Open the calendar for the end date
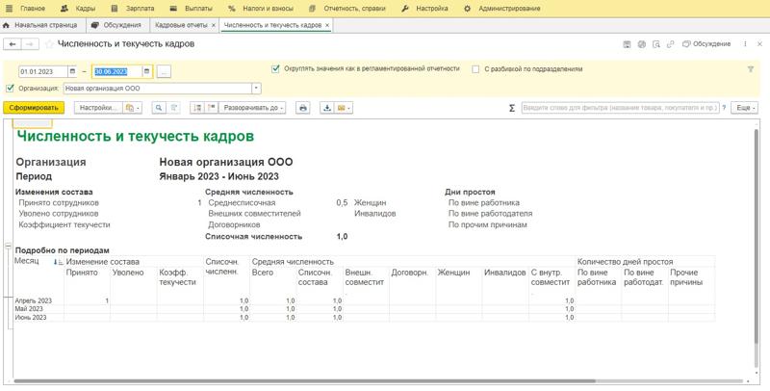This screenshot has height=391, width=770. pyautogui.click(x=147, y=71)
